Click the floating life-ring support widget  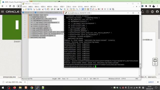pyautogui.click(x=155, y=62)
